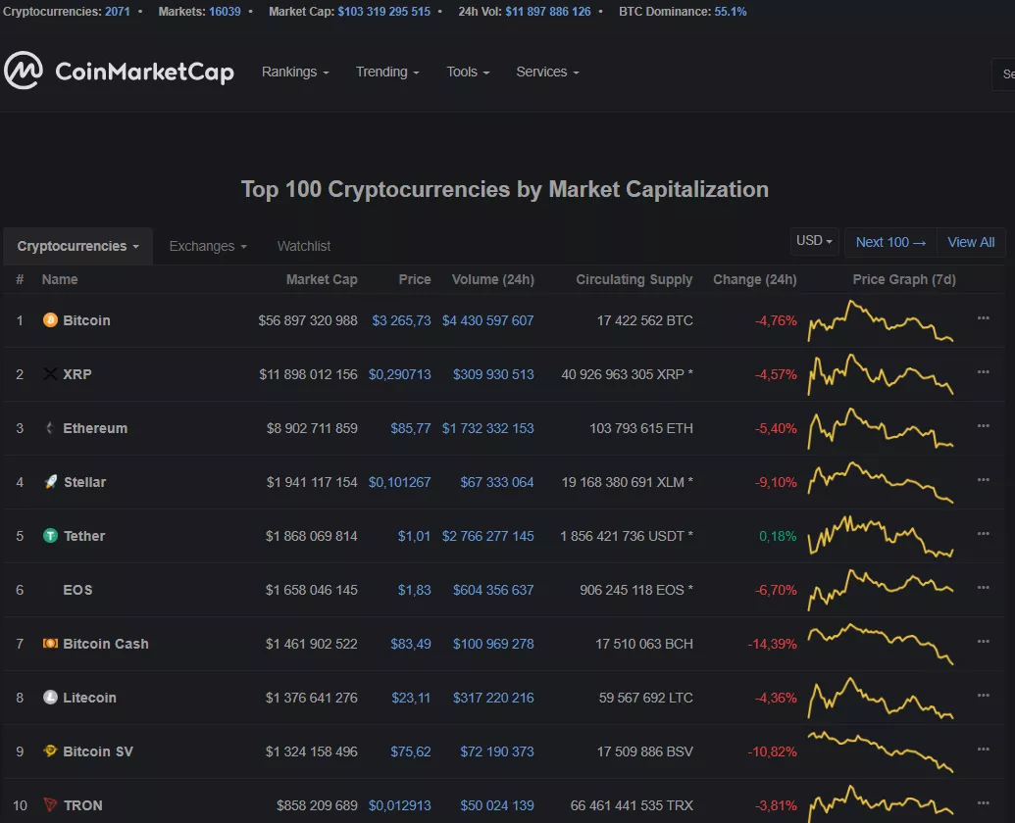
Task: Click the CoinMarketCap logo icon
Action: tap(24, 72)
